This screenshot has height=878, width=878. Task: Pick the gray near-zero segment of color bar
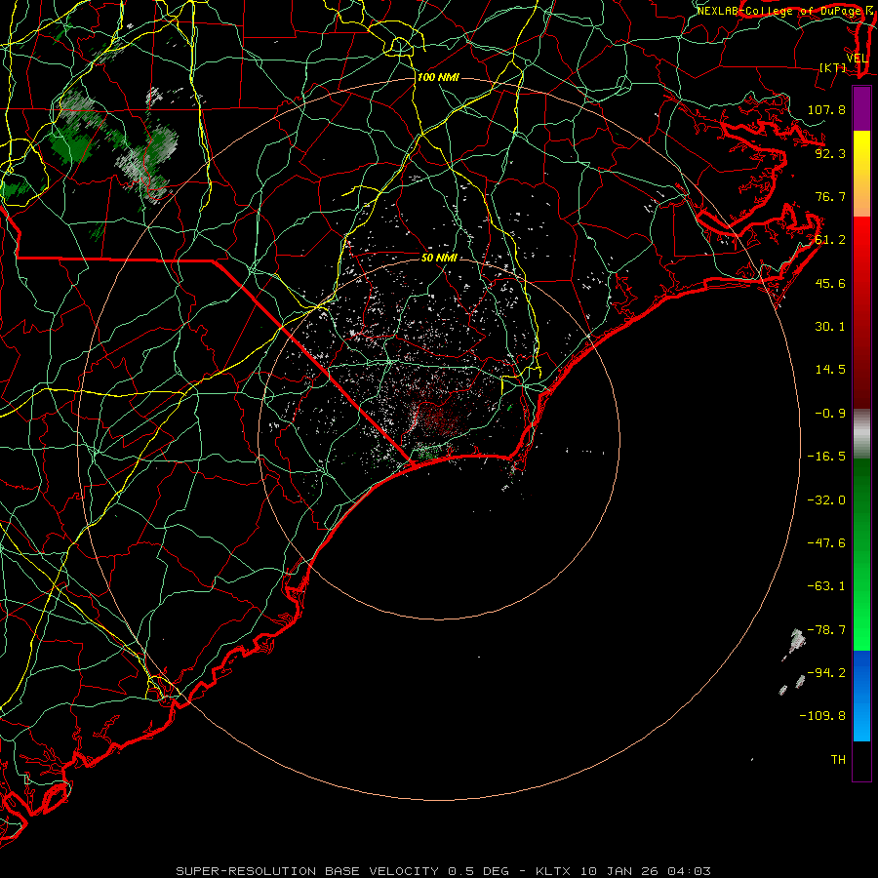point(861,434)
